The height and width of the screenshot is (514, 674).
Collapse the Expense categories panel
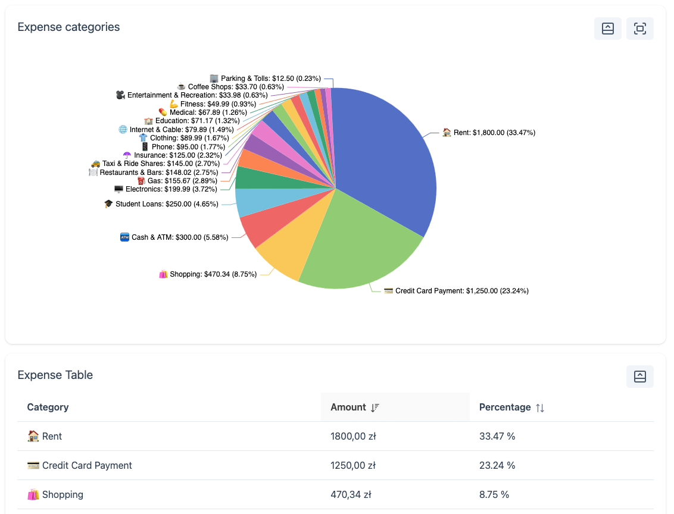click(607, 28)
